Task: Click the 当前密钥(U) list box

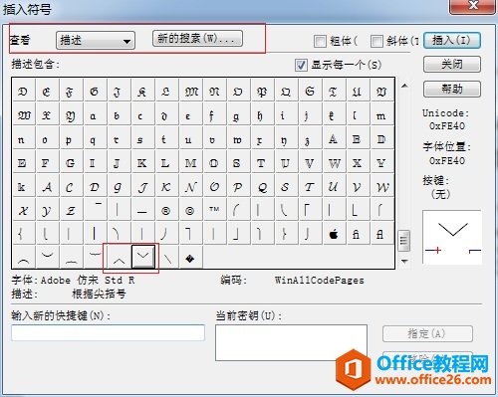Action: pyautogui.click(x=291, y=342)
